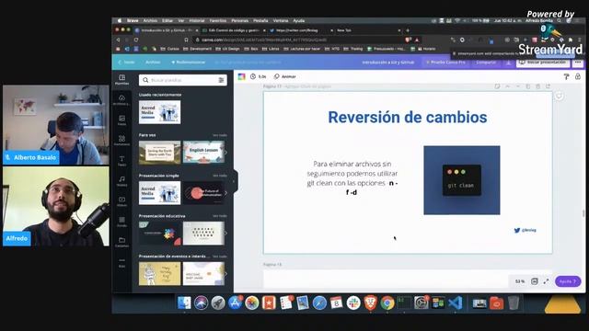Open the Ayuda menu in macOS menu bar
The height and width of the screenshot is (331, 589).
(x=298, y=20)
